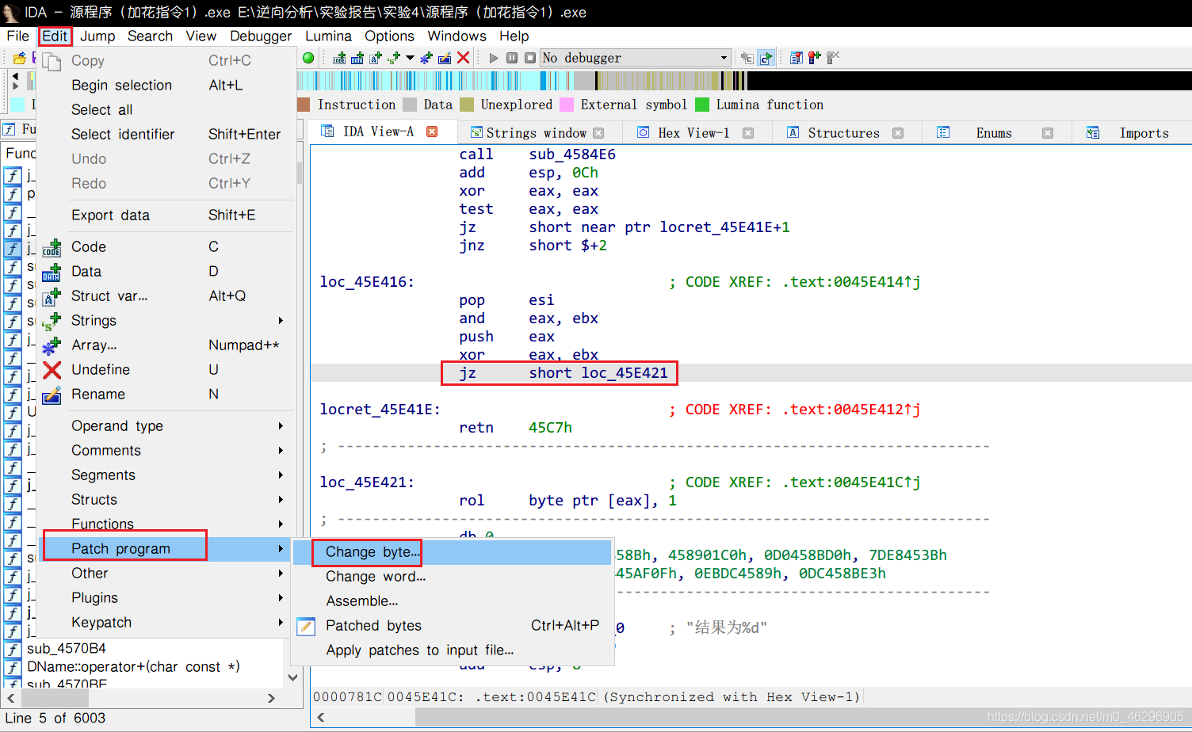Switch to the Hex View-1 tab

(693, 133)
